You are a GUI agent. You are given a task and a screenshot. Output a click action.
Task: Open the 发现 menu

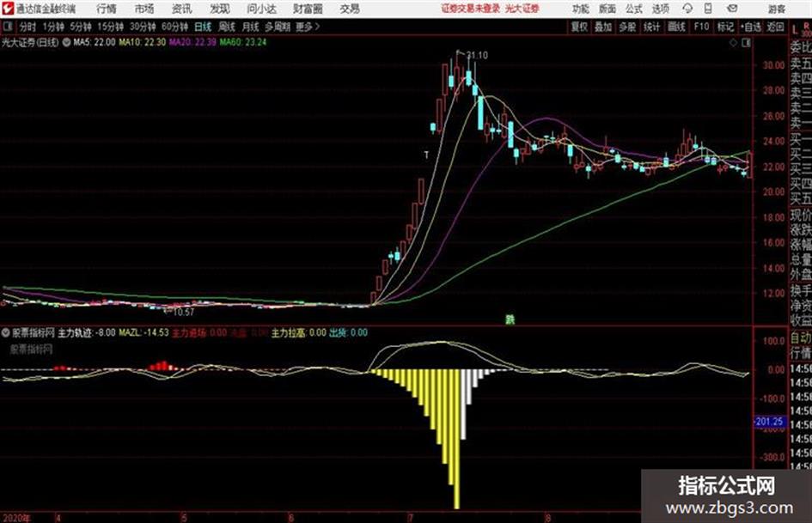click(x=220, y=9)
